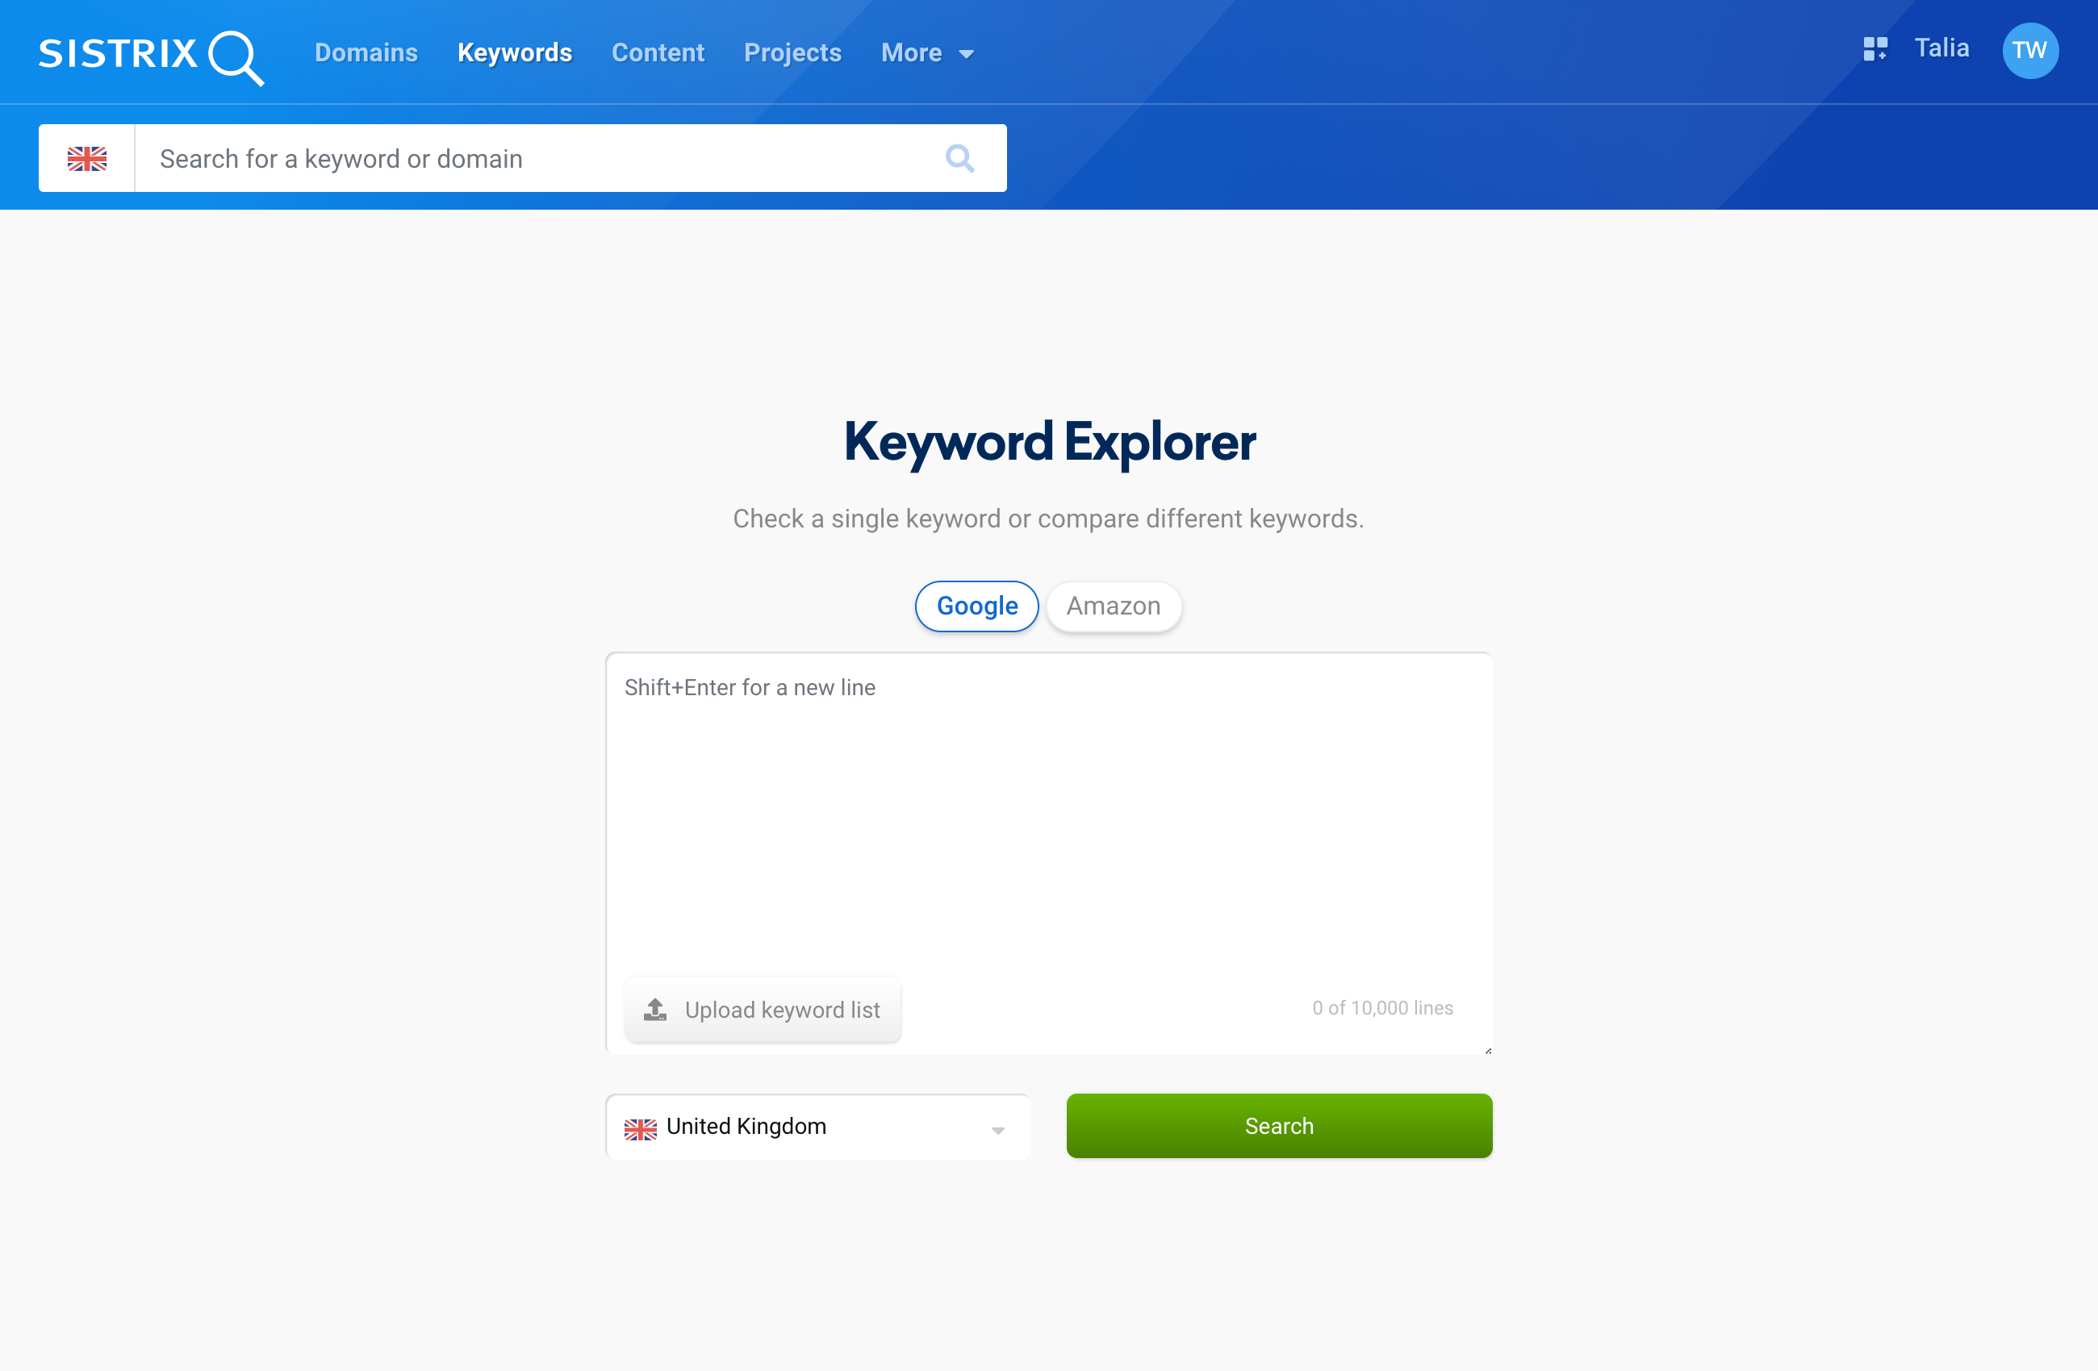Viewport: 2098px width, 1371px height.
Task: Open the Keywords navigation menu
Action: [516, 52]
